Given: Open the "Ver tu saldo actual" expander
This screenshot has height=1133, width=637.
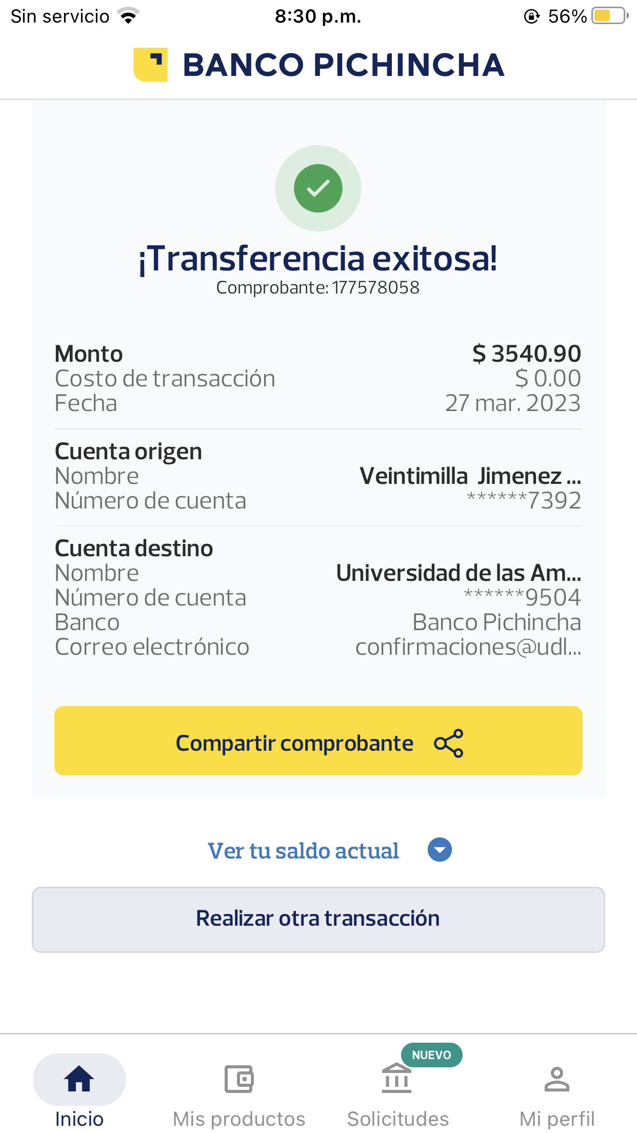Looking at the screenshot, I should (303, 851).
